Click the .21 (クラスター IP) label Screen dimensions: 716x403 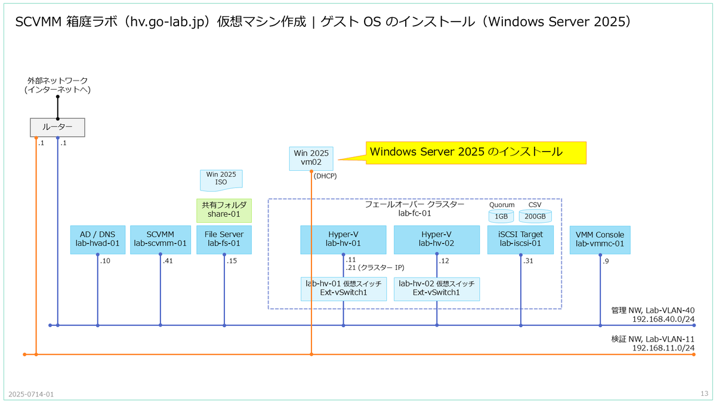pos(375,268)
